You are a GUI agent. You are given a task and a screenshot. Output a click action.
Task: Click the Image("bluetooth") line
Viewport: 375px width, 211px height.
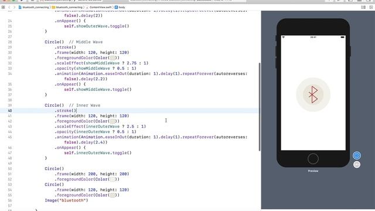[66, 200]
